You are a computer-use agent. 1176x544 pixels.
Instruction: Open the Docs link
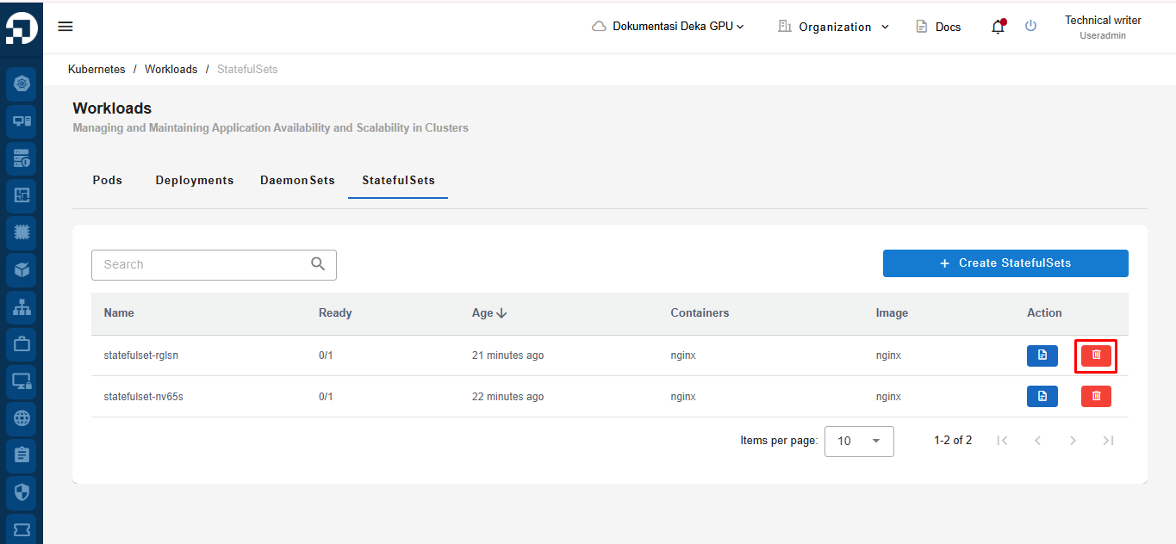[x=938, y=27]
